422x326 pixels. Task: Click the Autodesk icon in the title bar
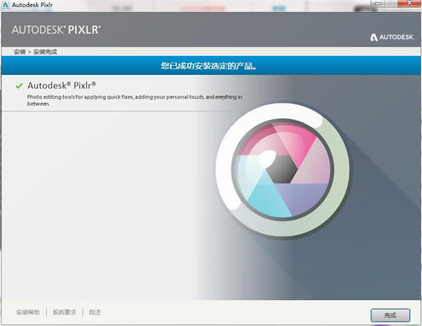[5, 5]
